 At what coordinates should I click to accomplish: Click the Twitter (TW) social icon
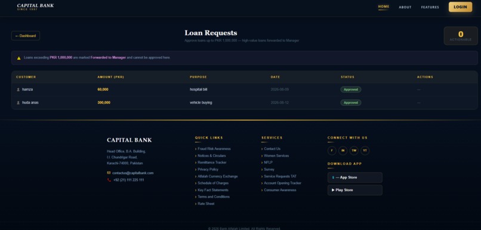tap(354, 151)
